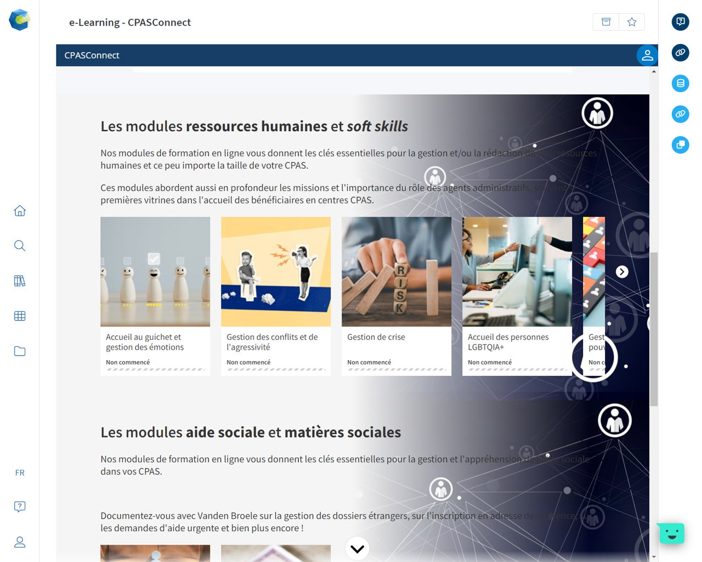Open the chatbot smiley face widget
Screen dimensions: 702x562
[671, 533]
